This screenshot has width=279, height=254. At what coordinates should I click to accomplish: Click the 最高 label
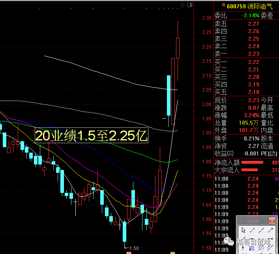tap(267, 108)
